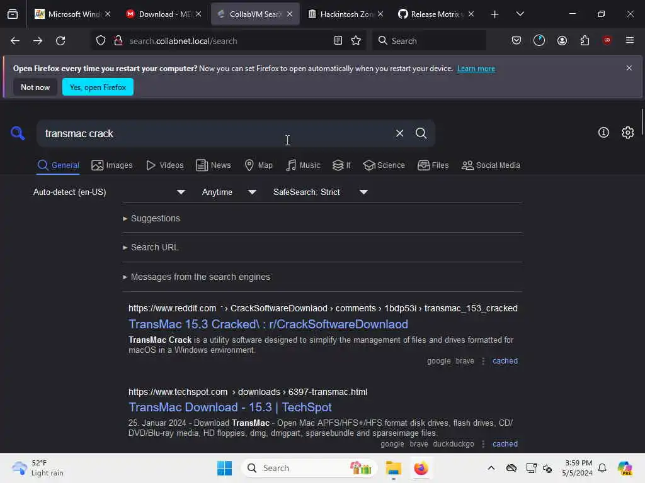Image resolution: width=645 pixels, height=483 pixels.
Task: Open the tracking protection shield icon
Action: point(101,41)
